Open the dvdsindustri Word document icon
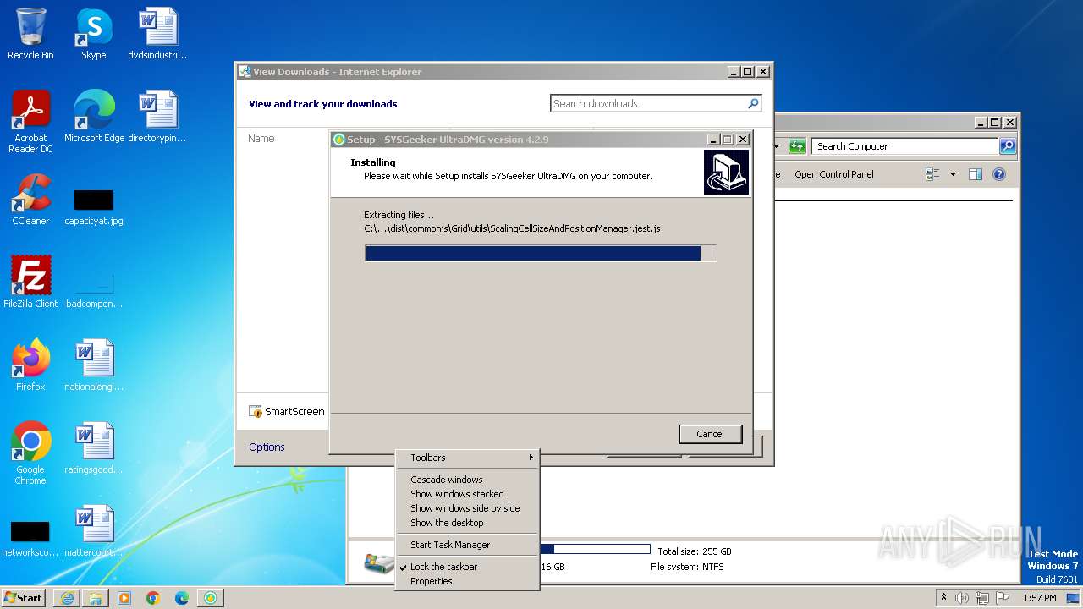 [x=157, y=34]
